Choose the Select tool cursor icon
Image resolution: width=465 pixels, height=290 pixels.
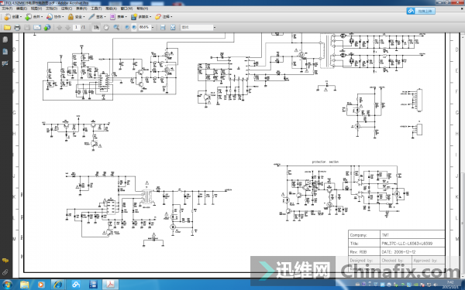(96, 28)
